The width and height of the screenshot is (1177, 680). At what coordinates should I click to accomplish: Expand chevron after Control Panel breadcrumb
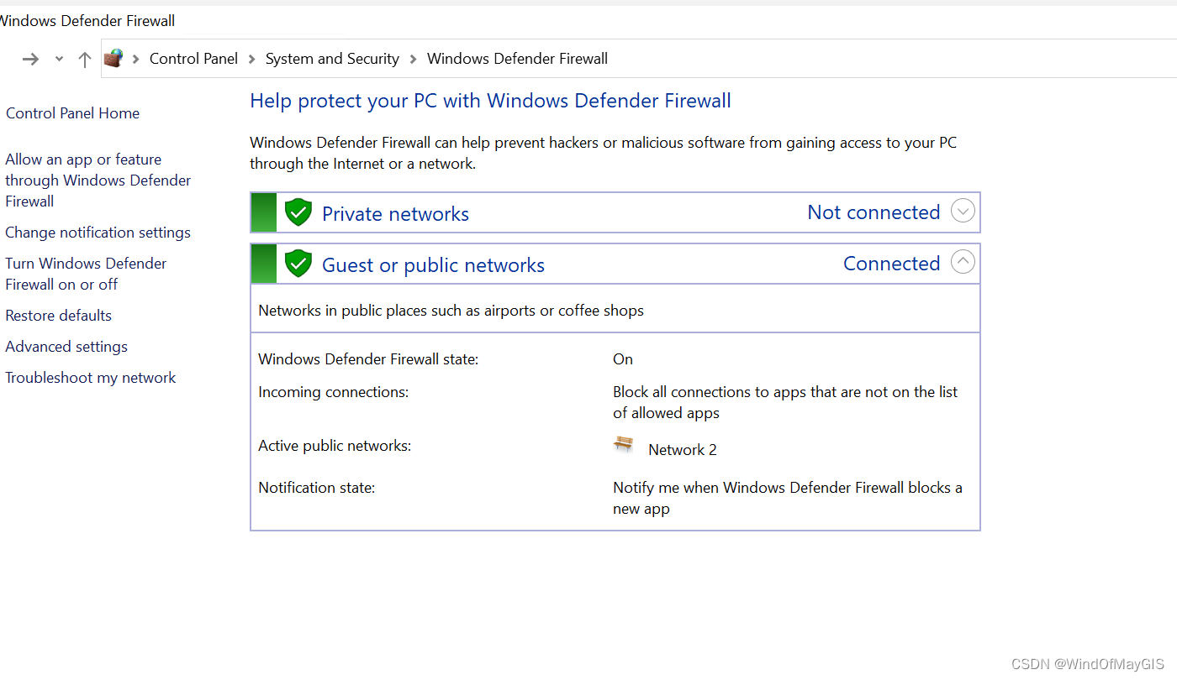tap(251, 59)
